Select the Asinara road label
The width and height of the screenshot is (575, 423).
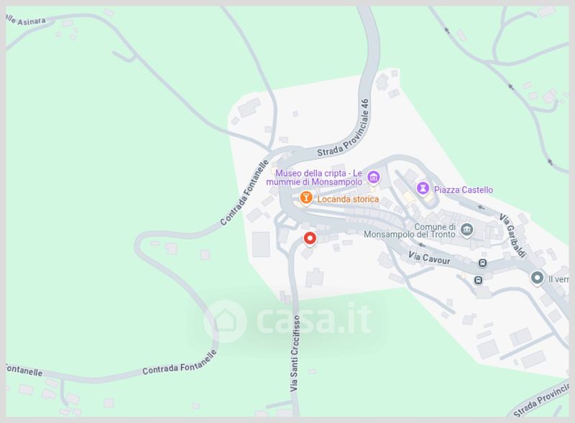click(x=26, y=20)
